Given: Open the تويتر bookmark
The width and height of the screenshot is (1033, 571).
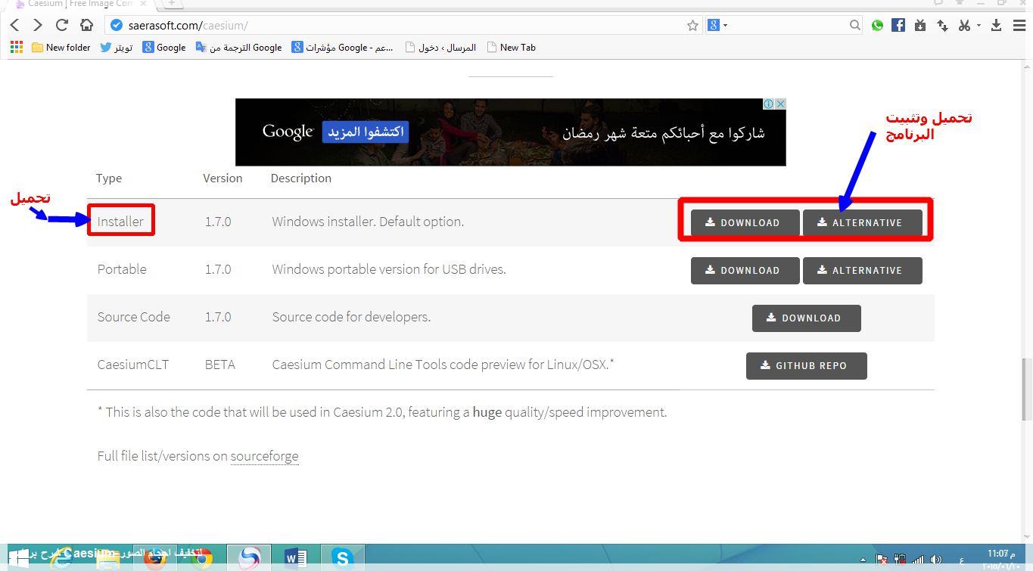Looking at the screenshot, I should click(117, 47).
